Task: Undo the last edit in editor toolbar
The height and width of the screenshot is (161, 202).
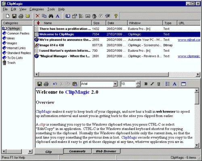Action: 55,84
